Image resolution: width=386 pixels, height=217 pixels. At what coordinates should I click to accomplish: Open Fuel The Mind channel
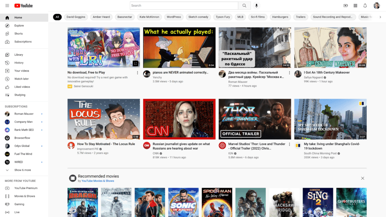click(24, 154)
